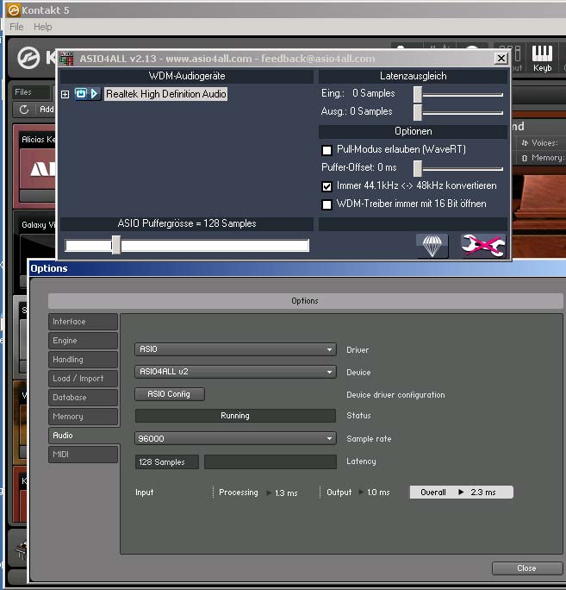Enable WDM-Treiber immer mit 16 Bit öffnen

327,204
